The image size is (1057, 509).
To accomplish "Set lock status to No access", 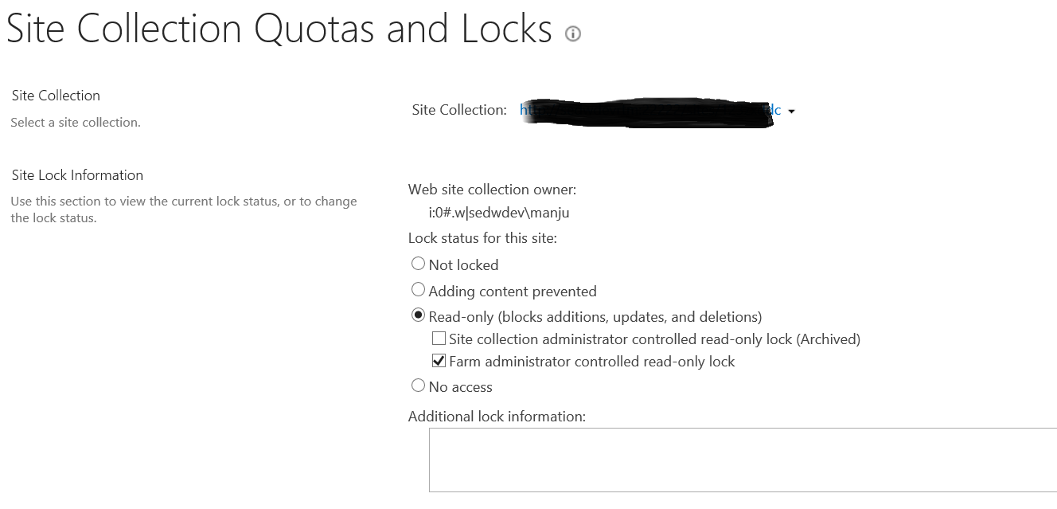I will (x=418, y=386).
